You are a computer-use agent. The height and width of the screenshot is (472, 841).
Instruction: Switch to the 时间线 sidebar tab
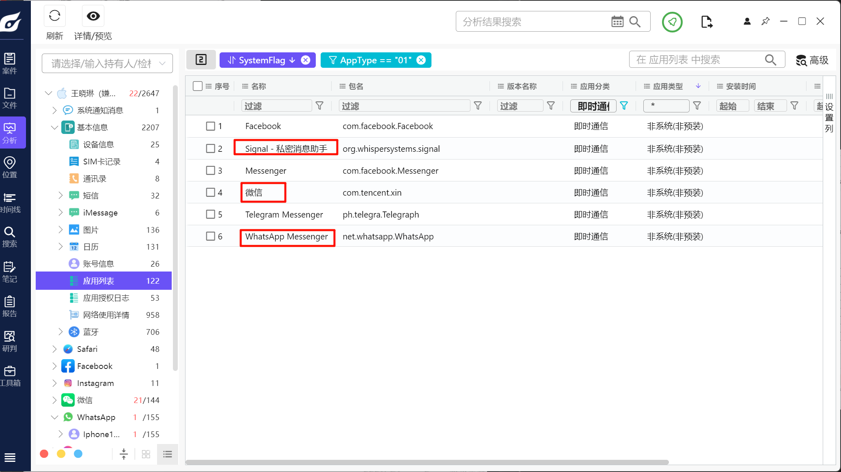(10, 202)
